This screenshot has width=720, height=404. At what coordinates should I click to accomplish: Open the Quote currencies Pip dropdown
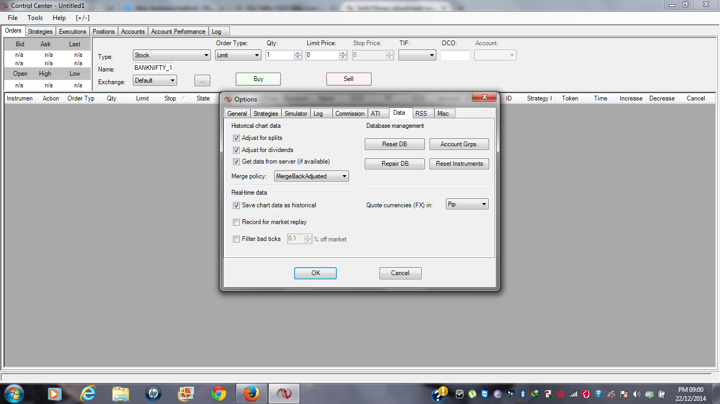tap(467, 204)
